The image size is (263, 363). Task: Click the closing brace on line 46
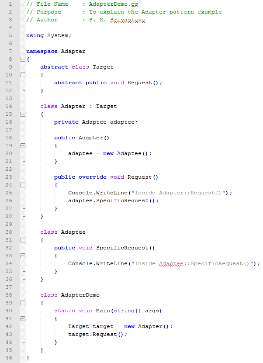coord(28,358)
